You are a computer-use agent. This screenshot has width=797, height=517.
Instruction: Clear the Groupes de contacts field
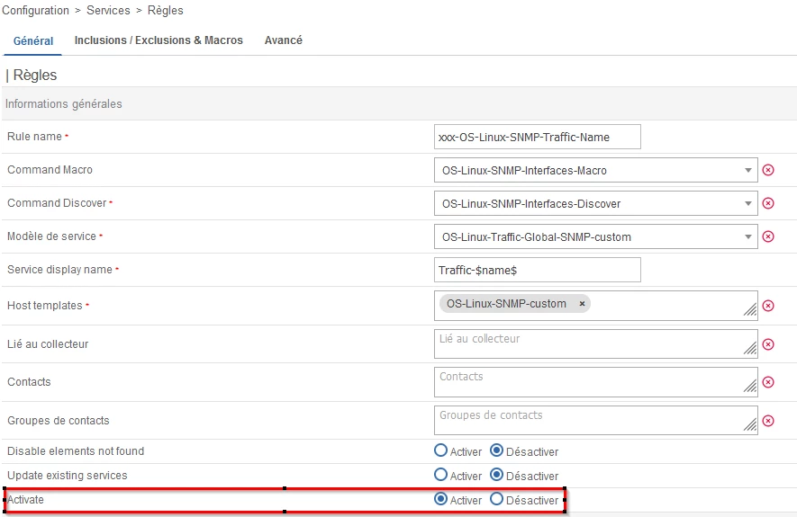tap(768, 421)
